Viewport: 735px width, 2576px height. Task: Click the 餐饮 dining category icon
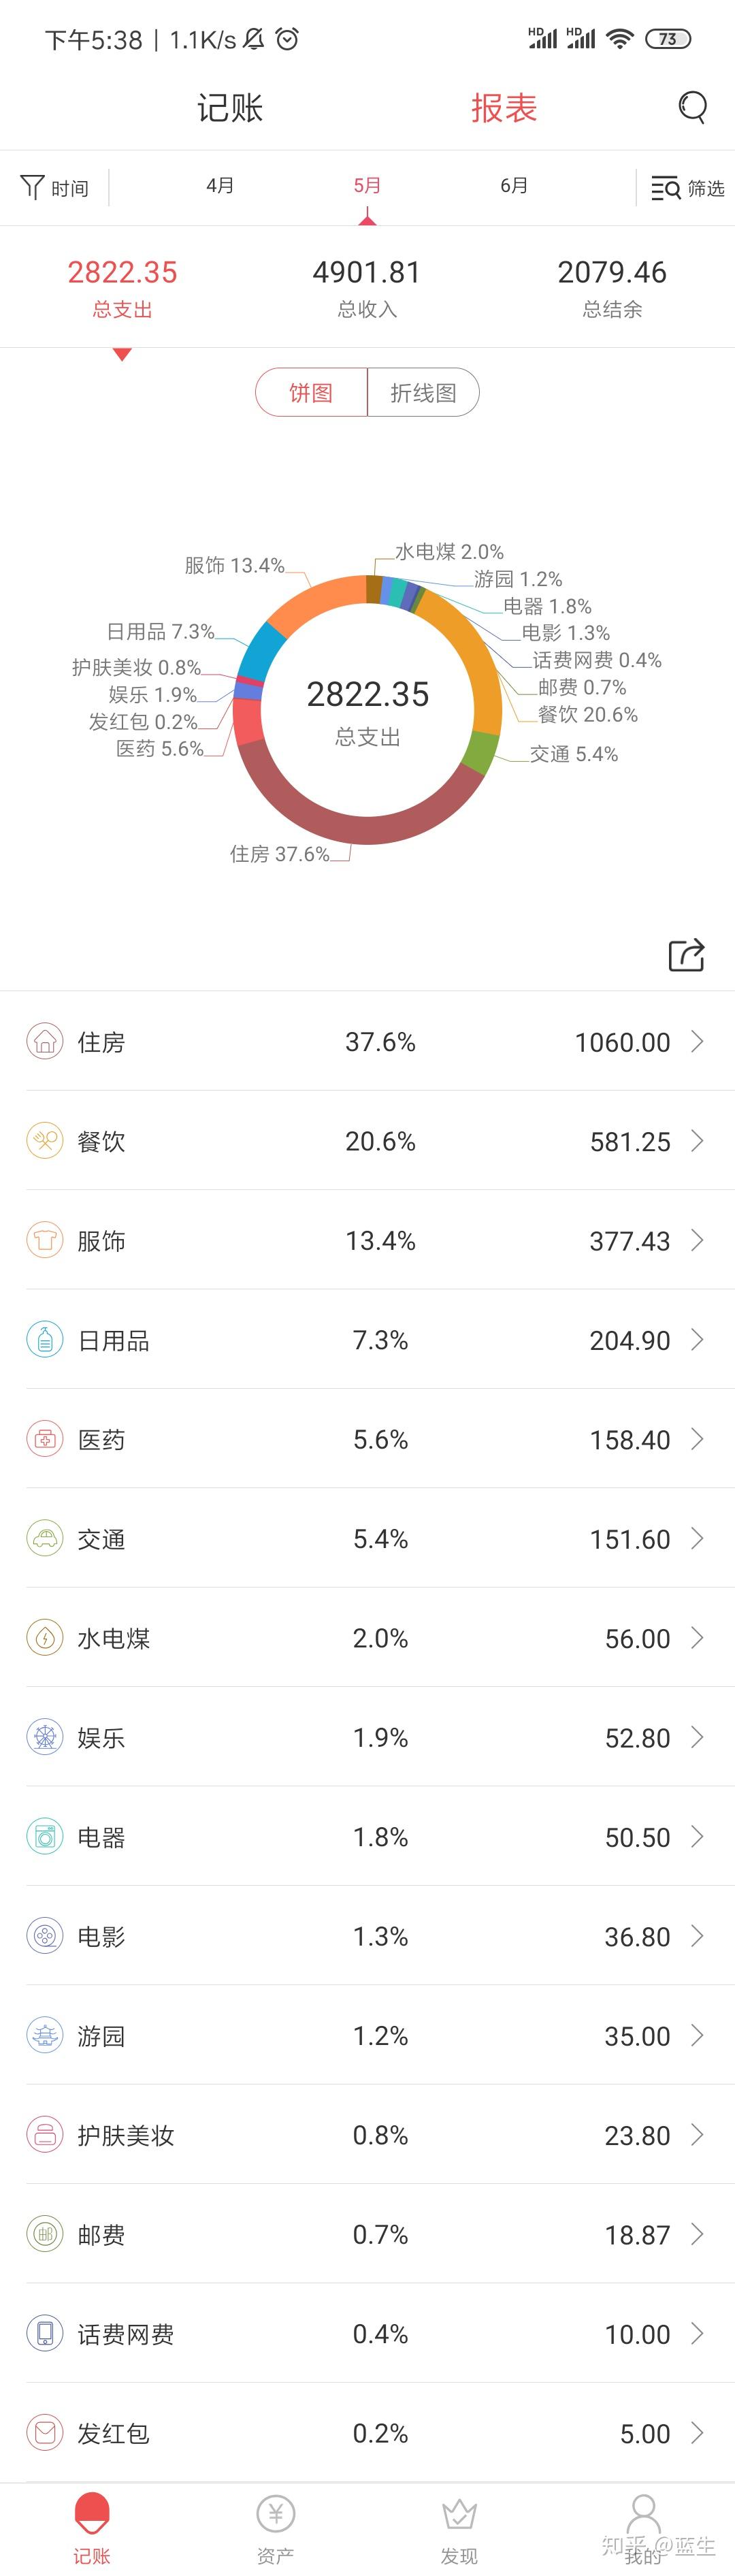pyautogui.click(x=44, y=1140)
